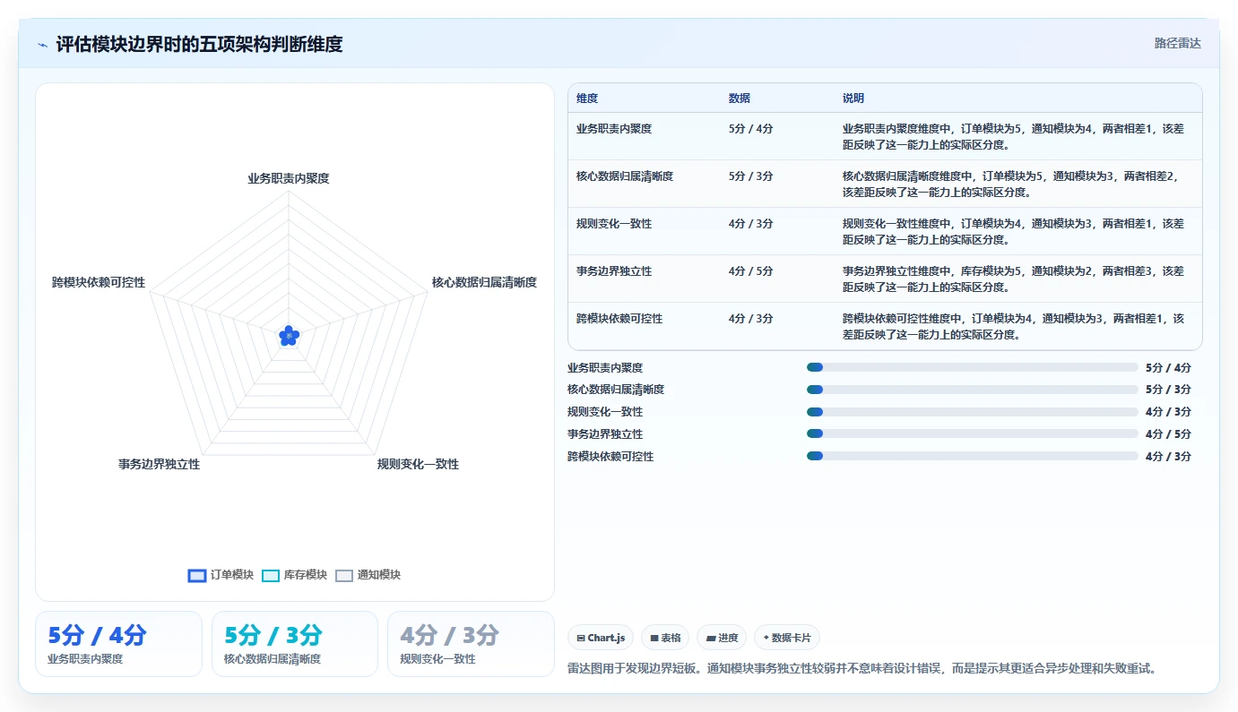This screenshot has width=1238, height=712.
Task: Open the 5分 / 3分 核心数据归属清晰度 card
Action: click(295, 644)
